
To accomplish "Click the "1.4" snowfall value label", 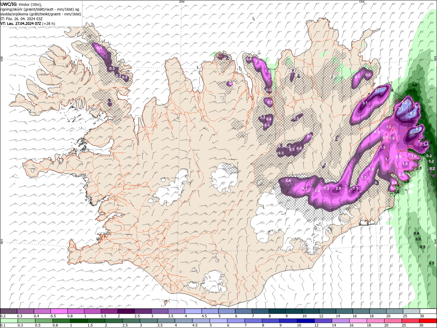I will pos(405,164).
